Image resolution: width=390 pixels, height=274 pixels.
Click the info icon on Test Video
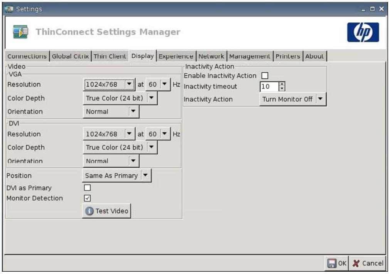coord(89,211)
